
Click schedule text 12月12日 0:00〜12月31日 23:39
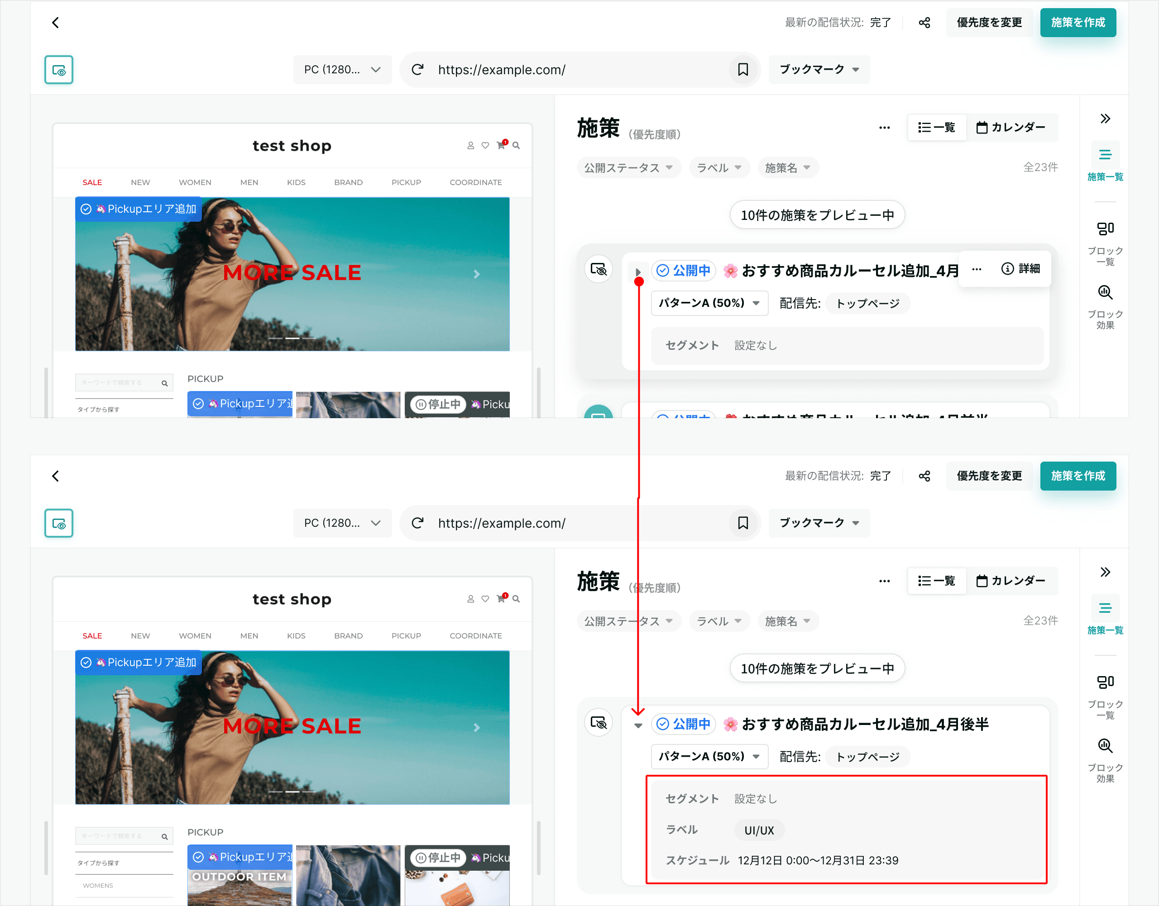[818, 860]
